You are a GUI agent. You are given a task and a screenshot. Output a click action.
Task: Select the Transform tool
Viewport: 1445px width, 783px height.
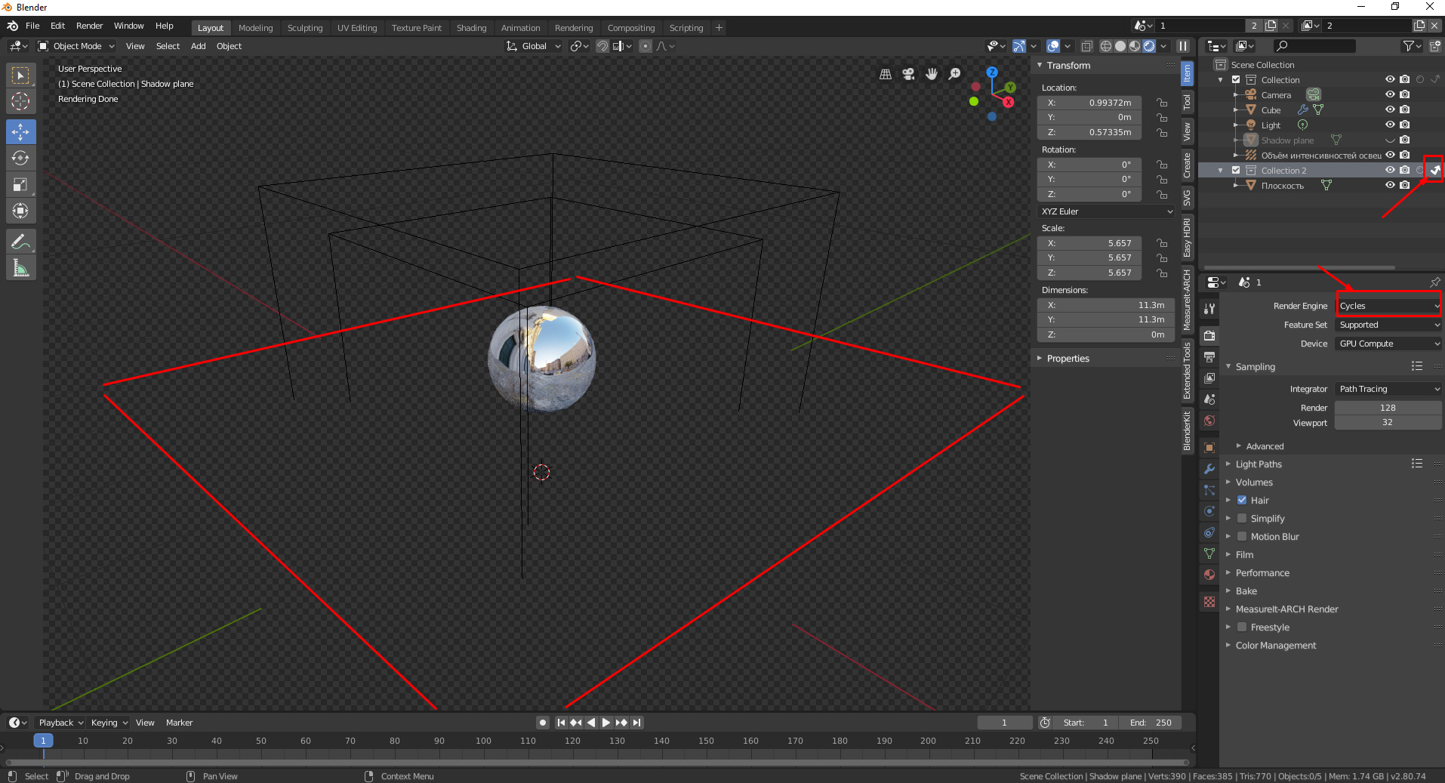[20, 211]
